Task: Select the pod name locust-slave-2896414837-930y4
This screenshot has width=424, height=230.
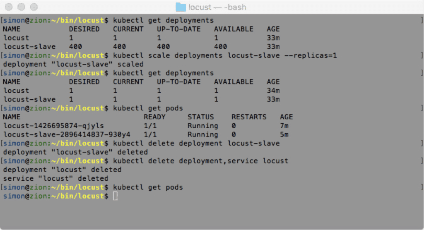Action: (x=67, y=134)
